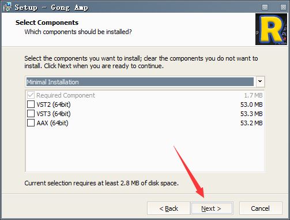Image resolution: width=290 pixels, height=220 pixels.
Task: Select the AAX (64bit) label text
Action: pos(52,123)
